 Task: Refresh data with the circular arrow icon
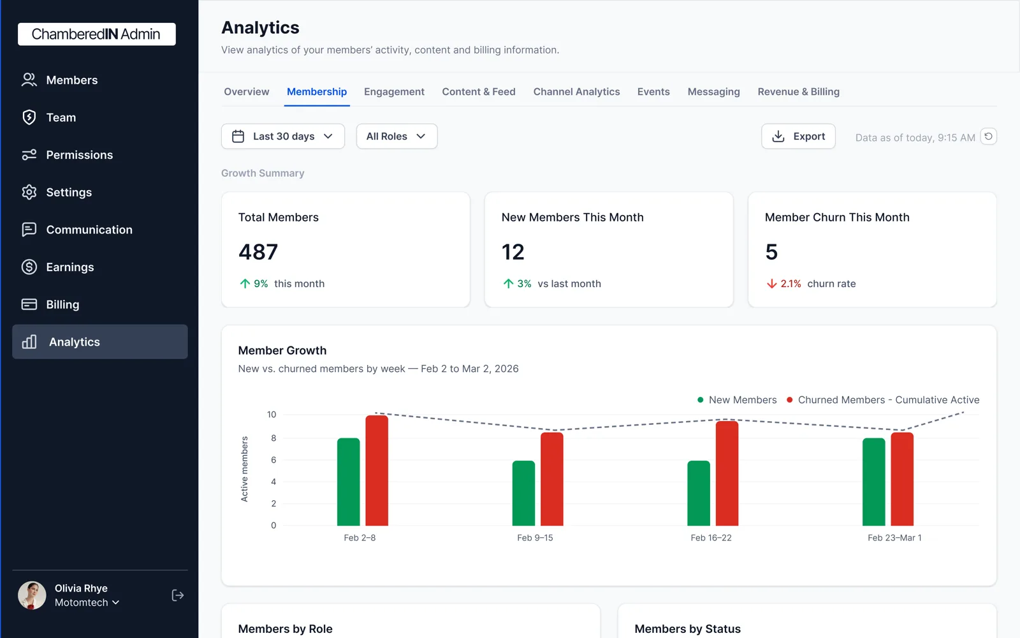pyautogui.click(x=989, y=137)
